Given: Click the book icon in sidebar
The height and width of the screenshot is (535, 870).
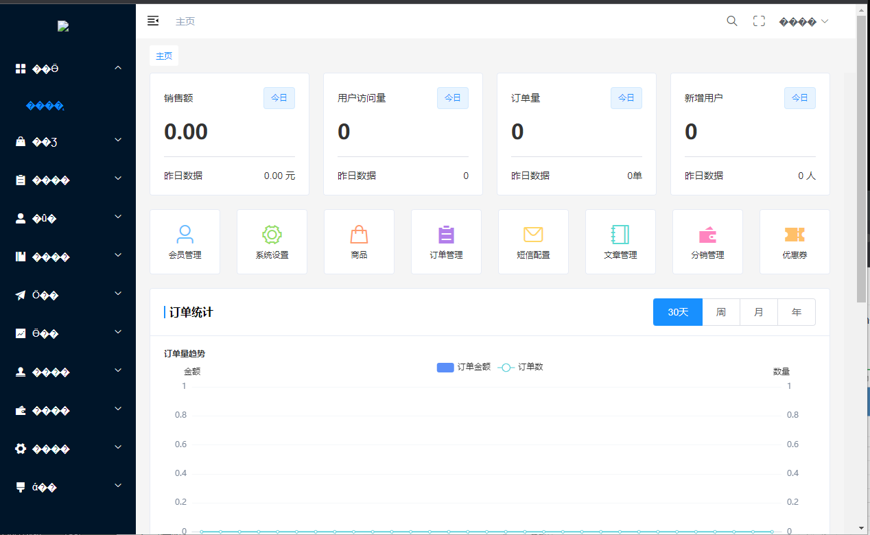Looking at the screenshot, I should 21,257.
